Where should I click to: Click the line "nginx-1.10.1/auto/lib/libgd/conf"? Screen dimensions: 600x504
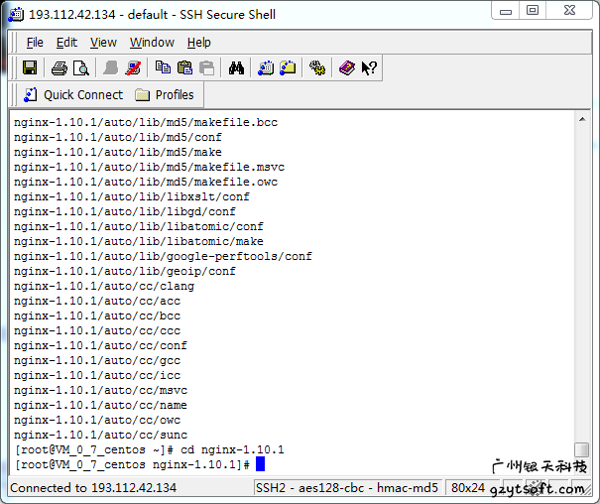(125, 211)
